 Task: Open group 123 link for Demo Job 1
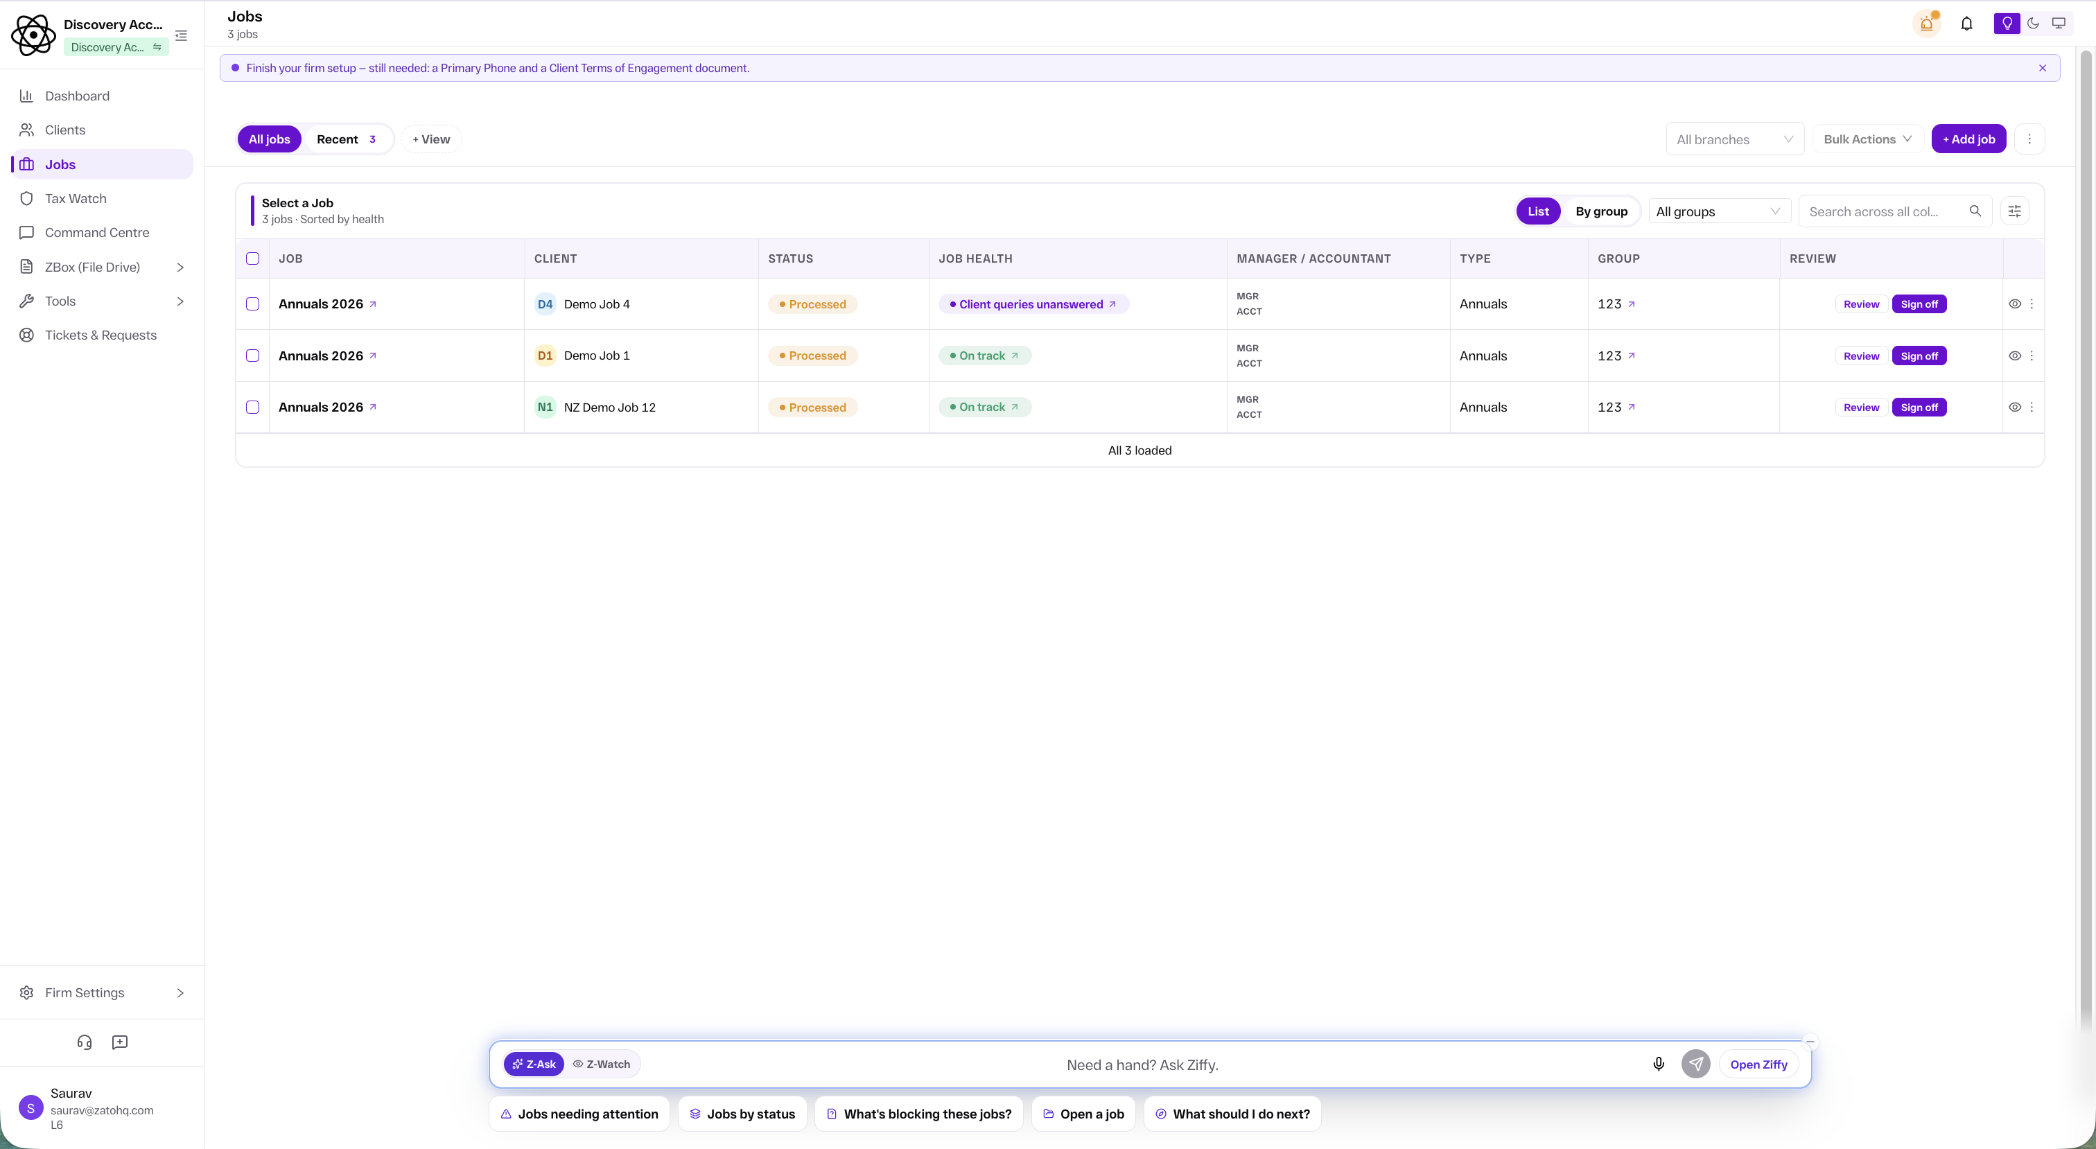[1616, 356]
